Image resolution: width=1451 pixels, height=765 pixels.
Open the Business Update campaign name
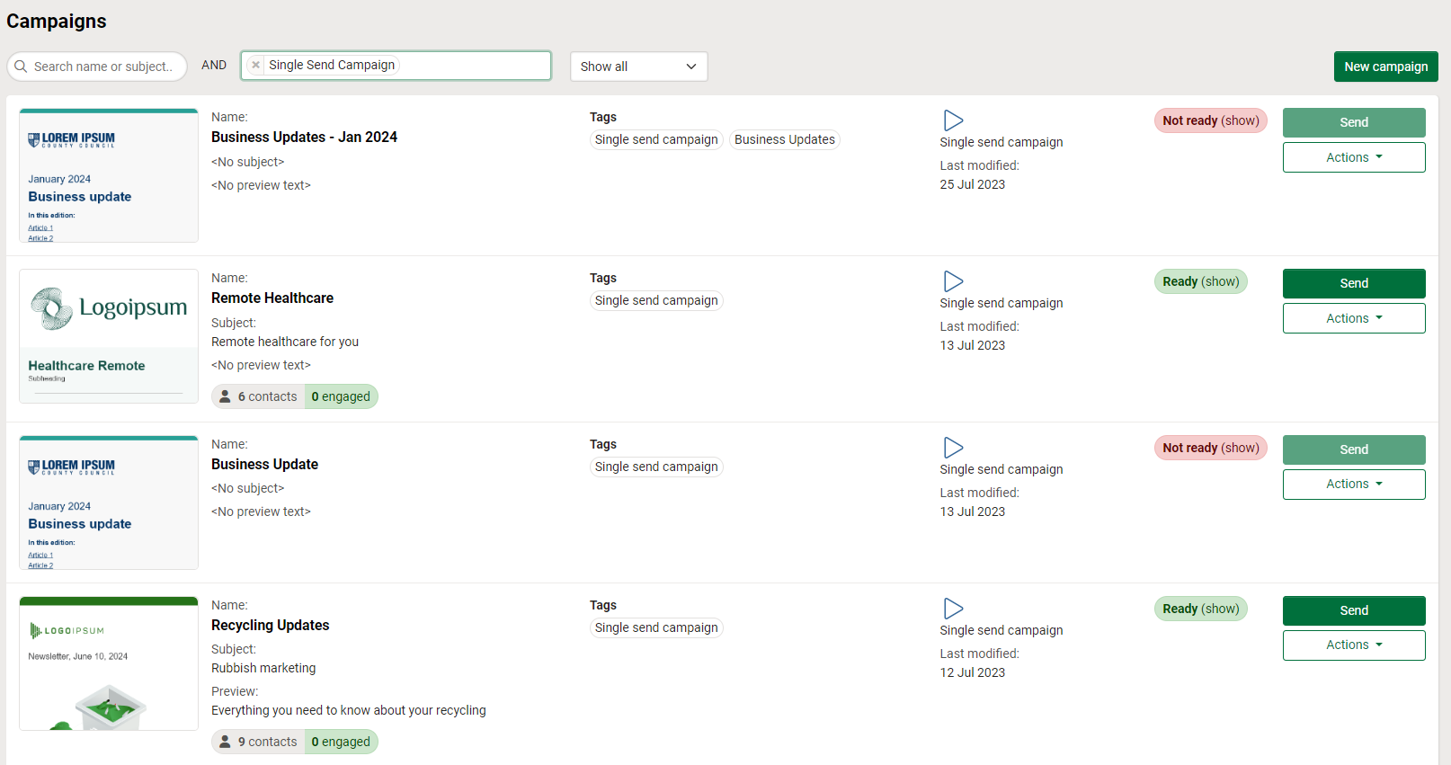point(264,464)
